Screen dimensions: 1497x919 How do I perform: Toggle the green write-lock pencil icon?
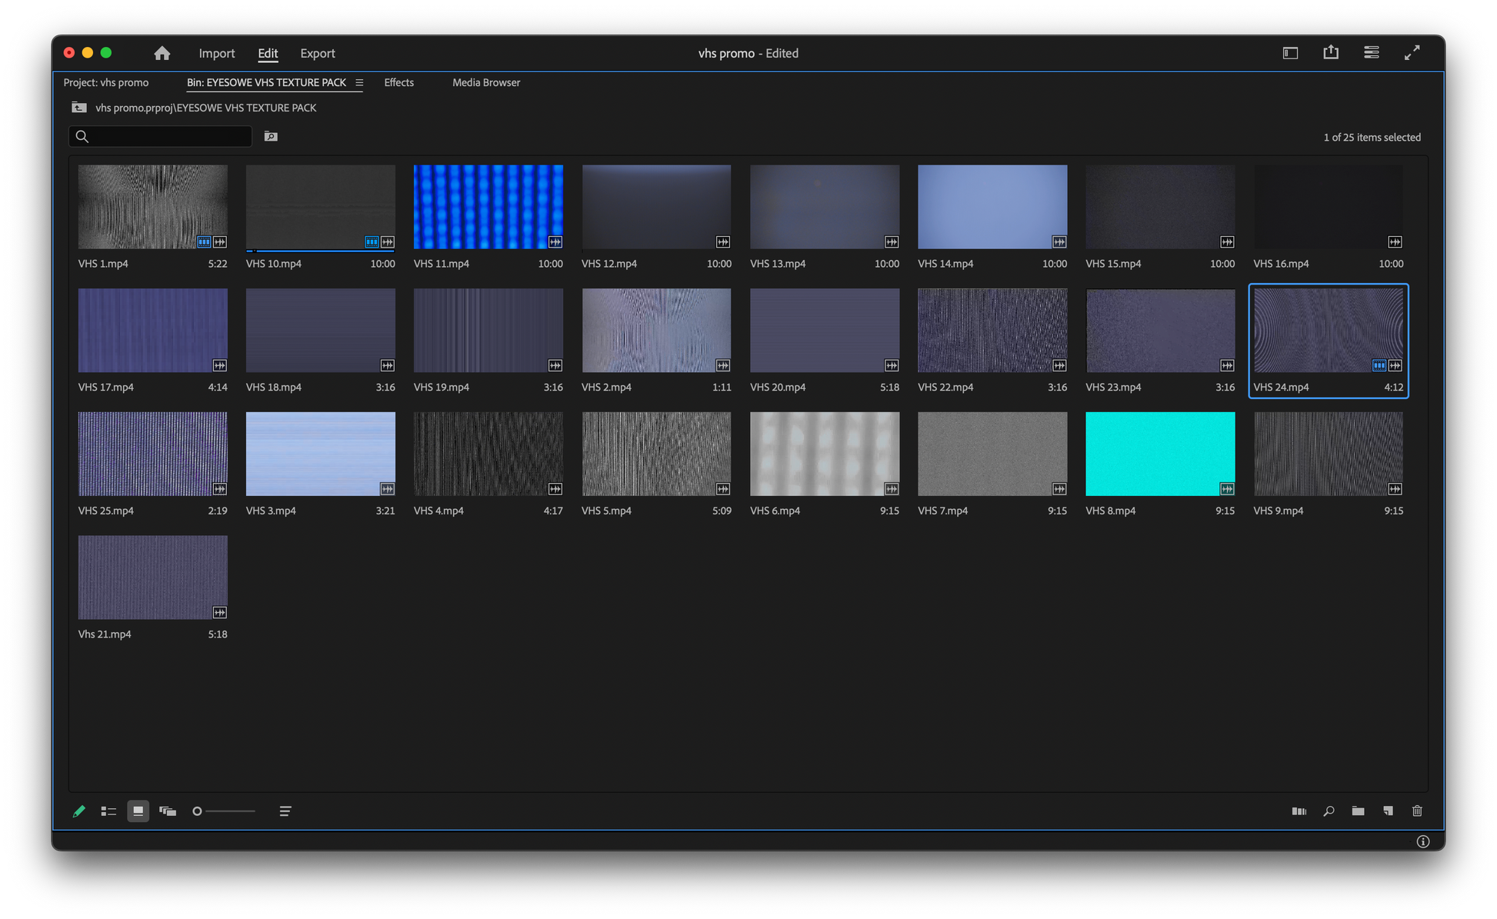78,811
